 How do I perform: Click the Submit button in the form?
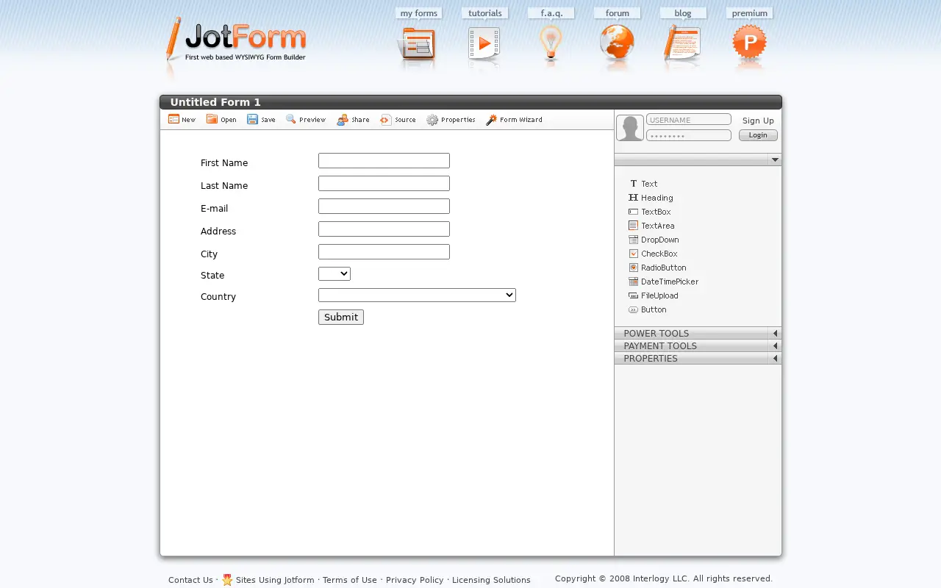tap(341, 317)
